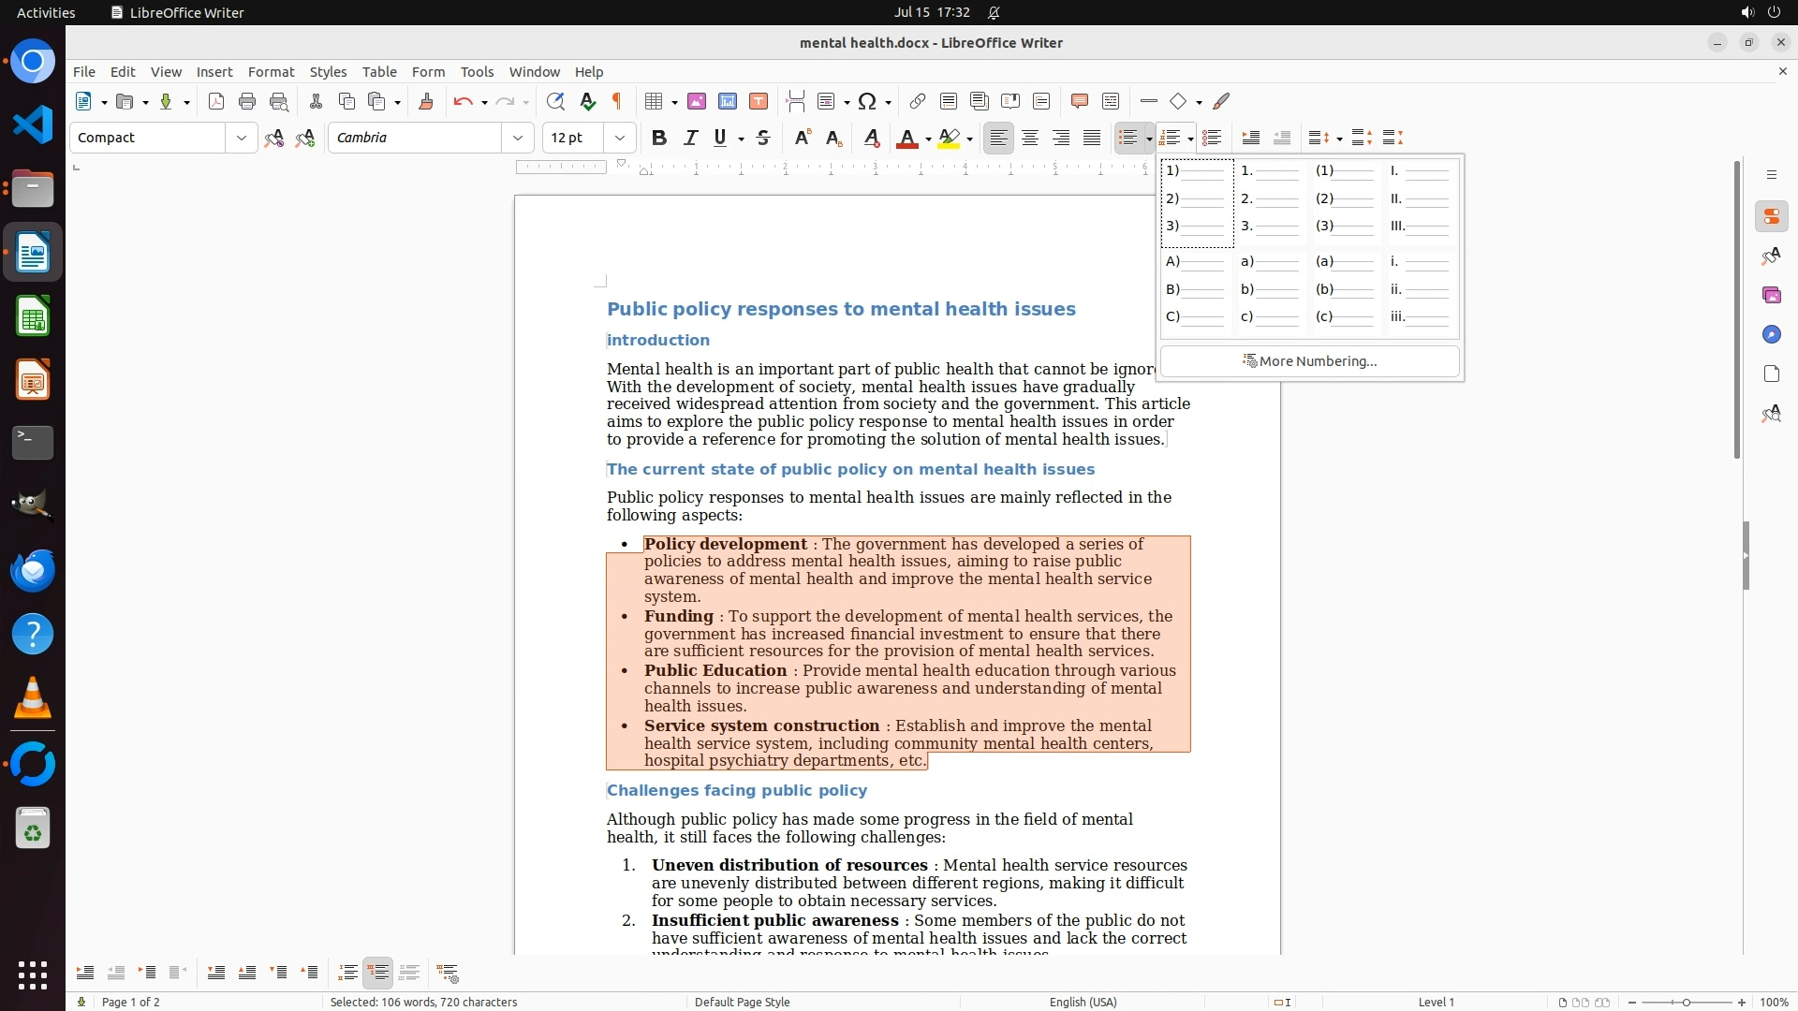This screenshot has width=1798, height=1011.
Task: Toggle Italic text formatting
Action: [691, 138]
